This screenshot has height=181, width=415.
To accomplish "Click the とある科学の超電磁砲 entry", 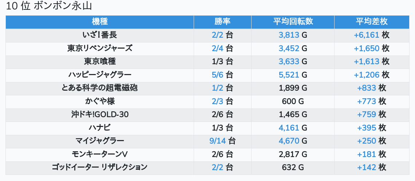I will 100,88.
